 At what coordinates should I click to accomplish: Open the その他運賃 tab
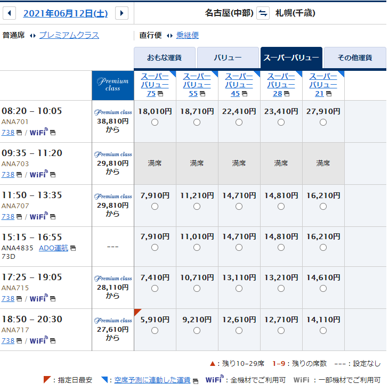point(355,58)
